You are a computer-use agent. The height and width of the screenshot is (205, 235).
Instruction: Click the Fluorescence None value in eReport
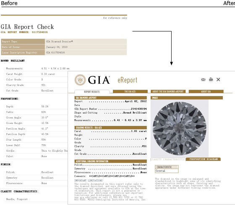point(144,172)
